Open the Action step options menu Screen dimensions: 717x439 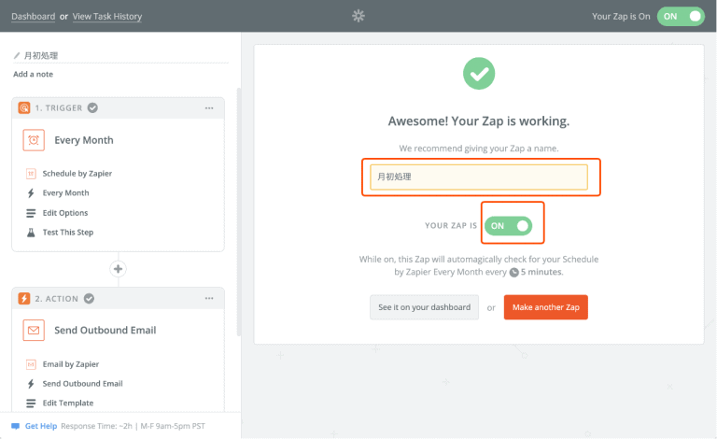coord(209,299)
